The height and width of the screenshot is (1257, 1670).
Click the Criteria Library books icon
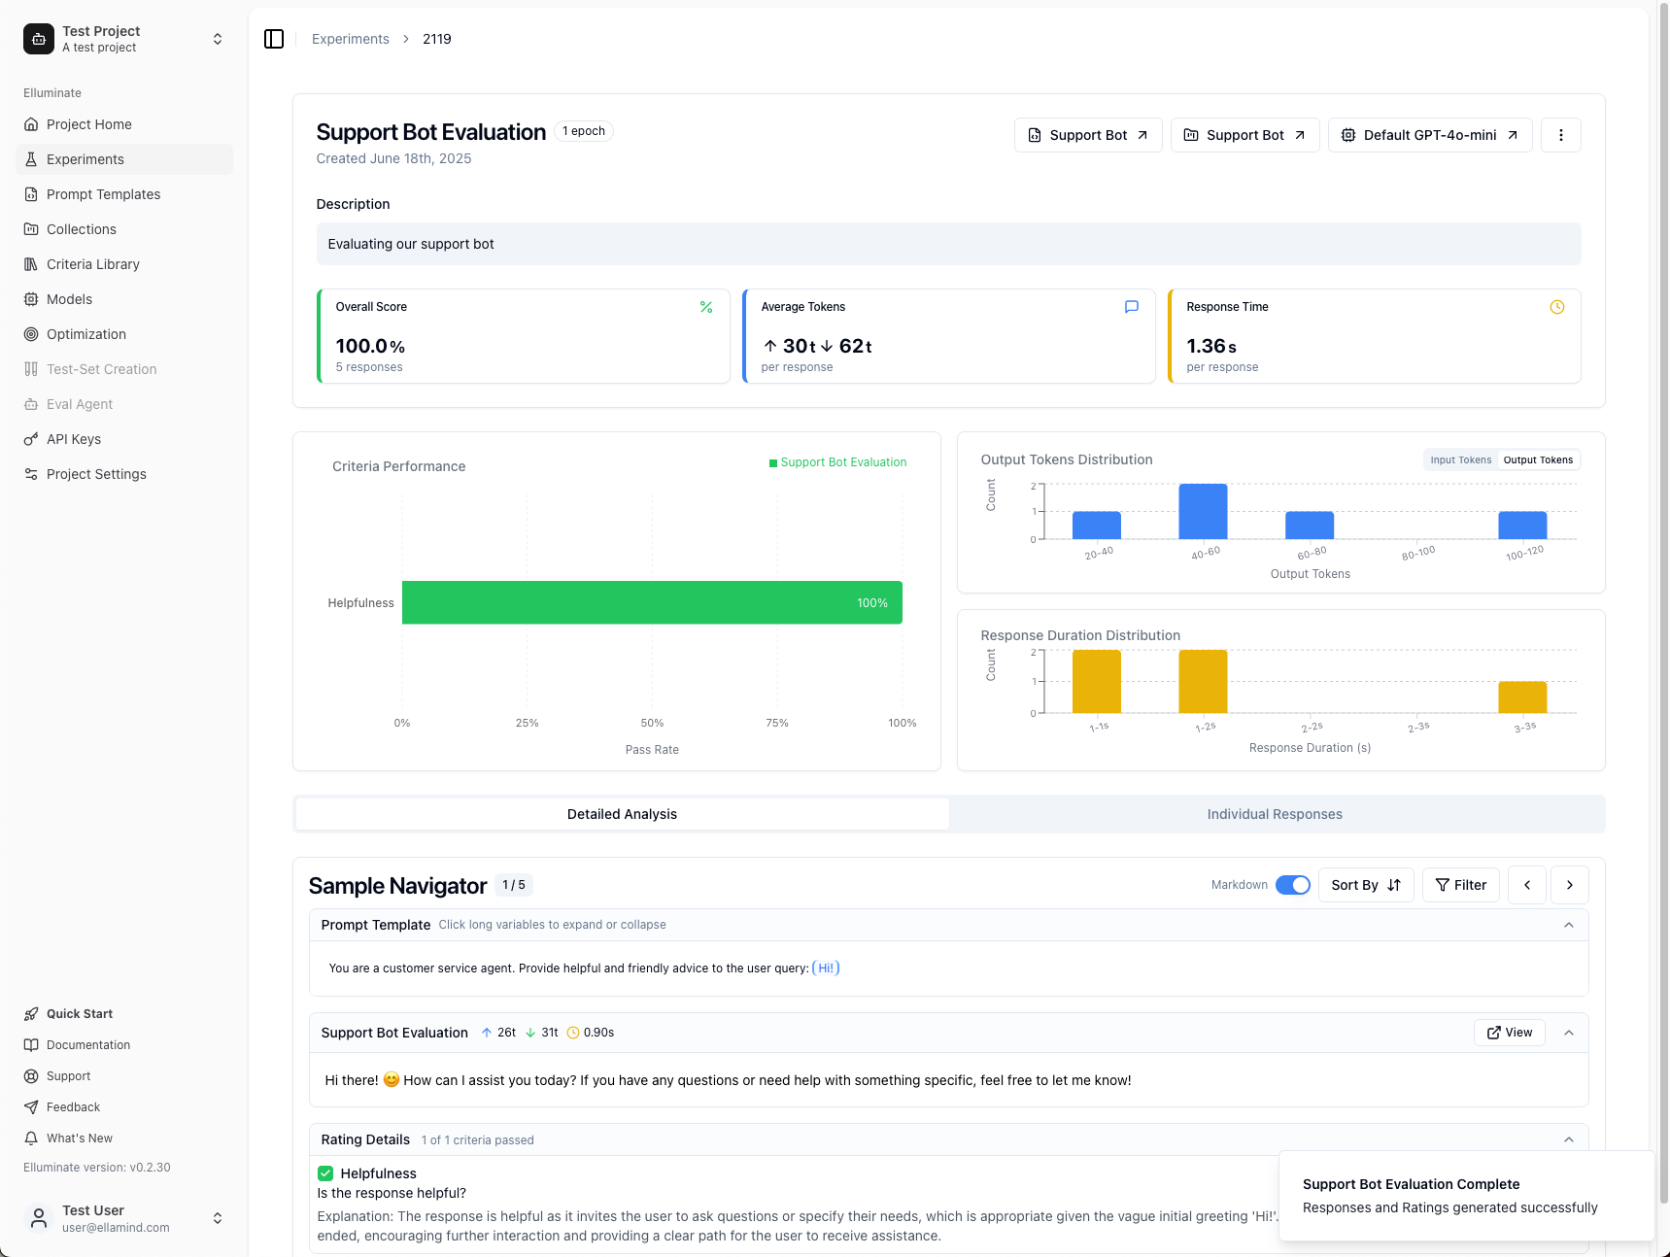31,264
